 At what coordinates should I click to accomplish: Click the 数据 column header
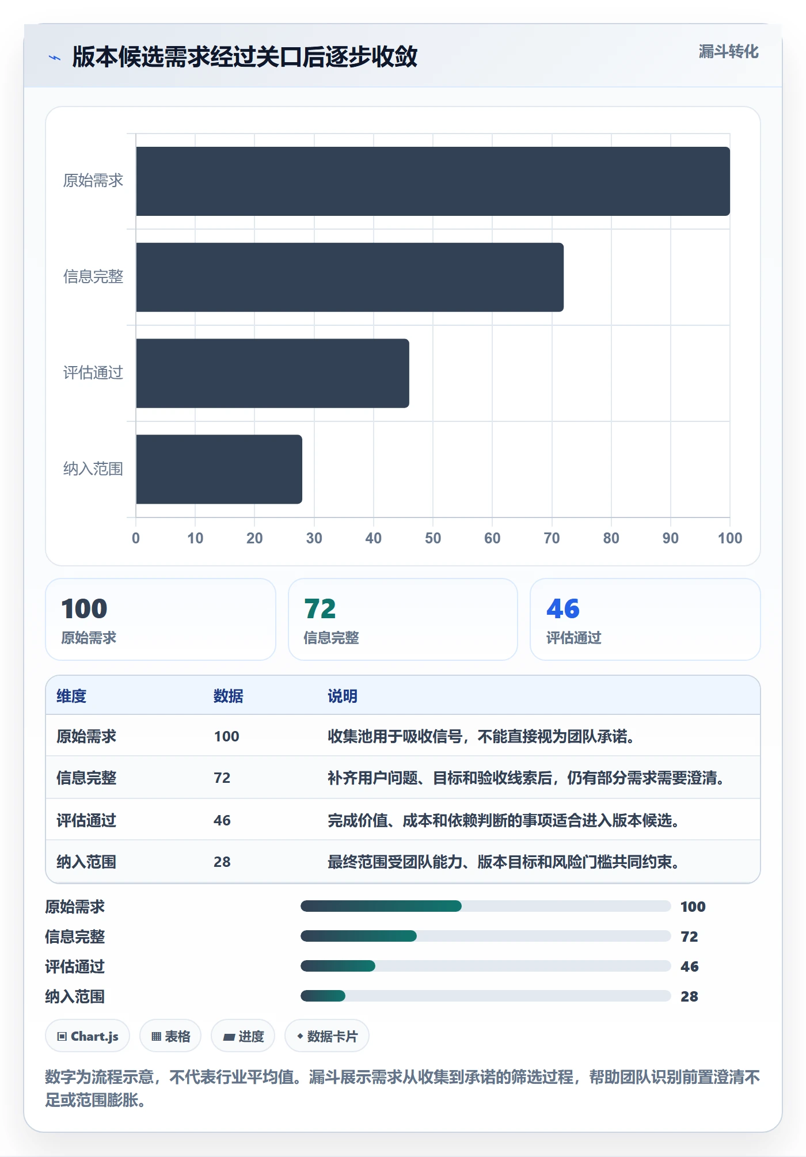click(229, 696)
